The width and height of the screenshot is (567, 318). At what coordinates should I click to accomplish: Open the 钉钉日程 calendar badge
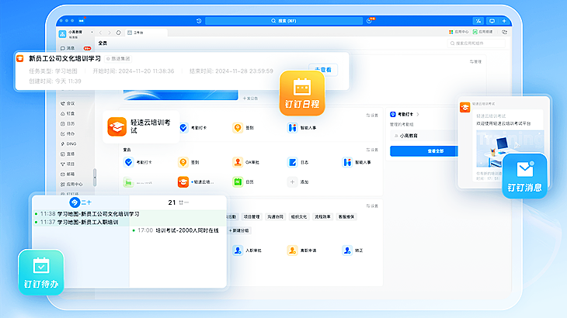302,93
